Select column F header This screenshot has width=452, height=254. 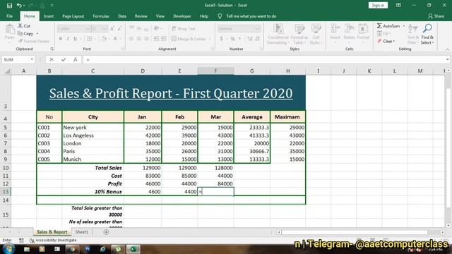click(x=215, y=71)
